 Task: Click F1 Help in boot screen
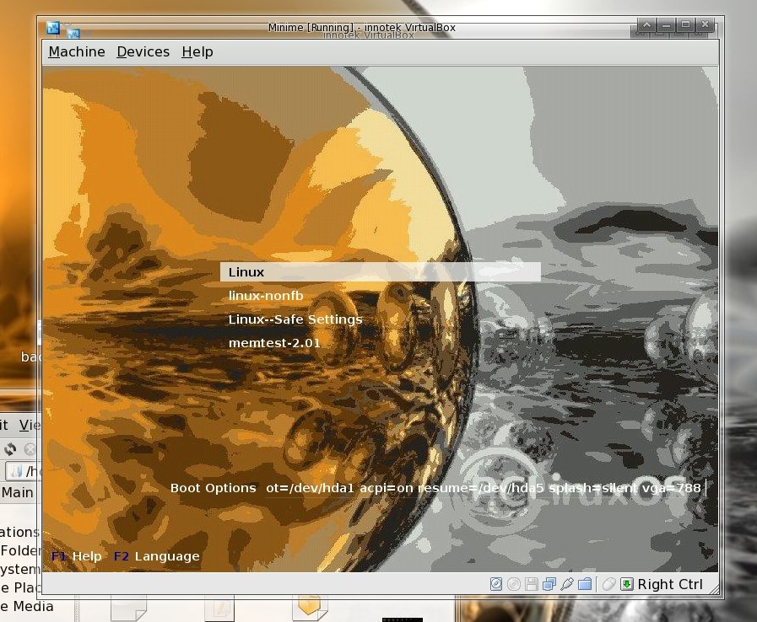pyautogui.click(x=76, y=556)
